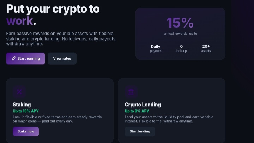This screenshot has width=254, height=143.
Task: Select the Start earning button
Action: click(26, 59)
